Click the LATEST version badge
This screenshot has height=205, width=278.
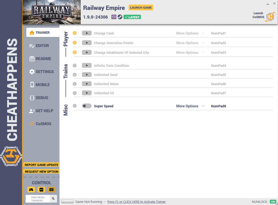(x=132, y=17)
